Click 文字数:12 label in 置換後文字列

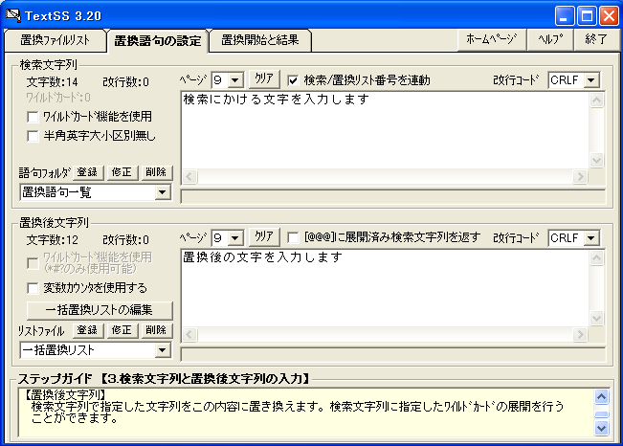click(x=52, y=240)
